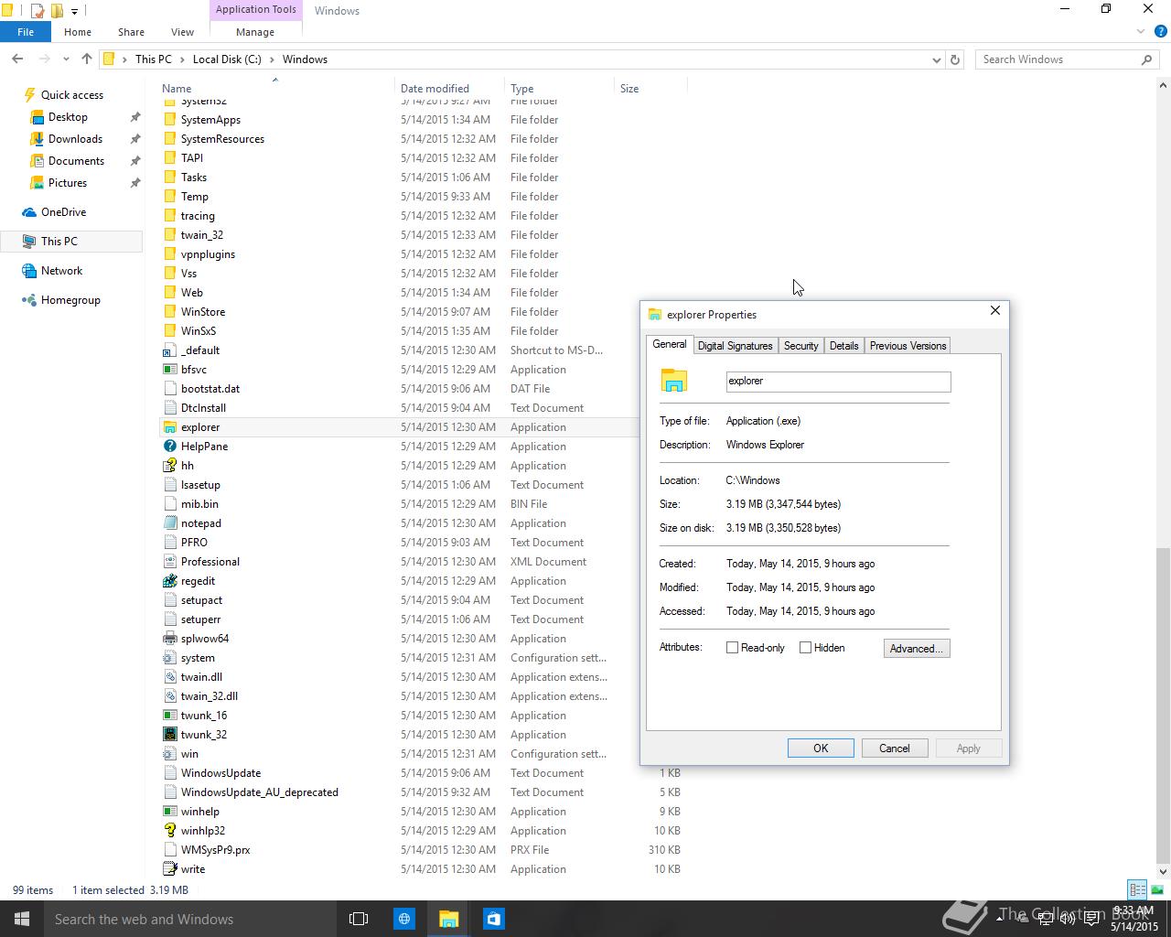1171x937 pixels.
Task: Open the Home ribbon tab
Action: click(x=78, y=32)
